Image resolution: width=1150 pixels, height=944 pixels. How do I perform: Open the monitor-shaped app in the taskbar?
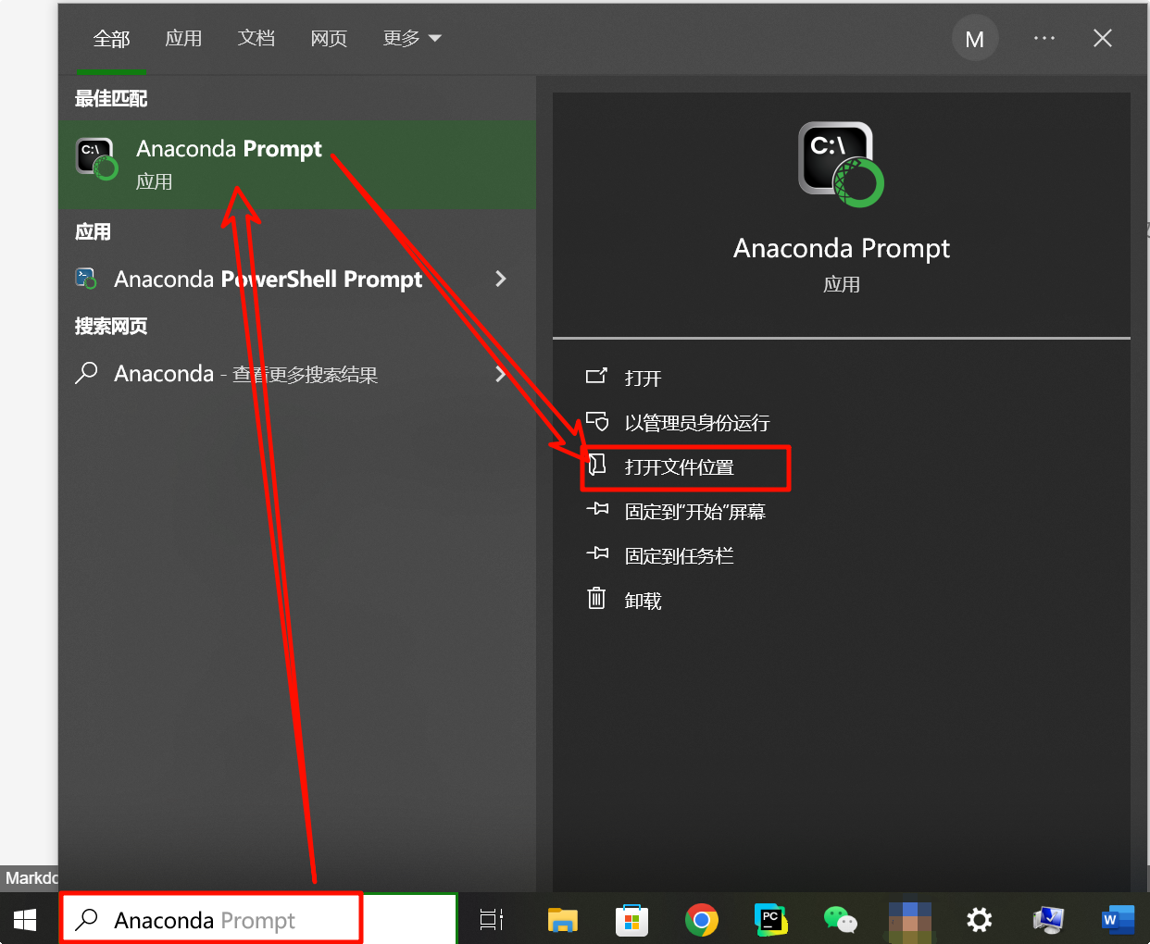coord(1048,919)
